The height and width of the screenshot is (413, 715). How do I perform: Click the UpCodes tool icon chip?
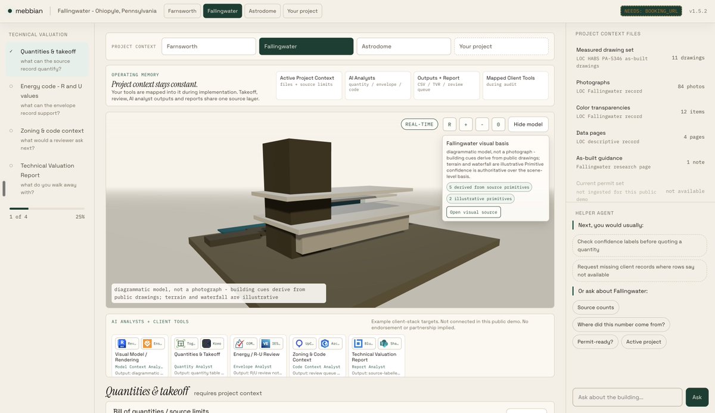click(304, 343)
